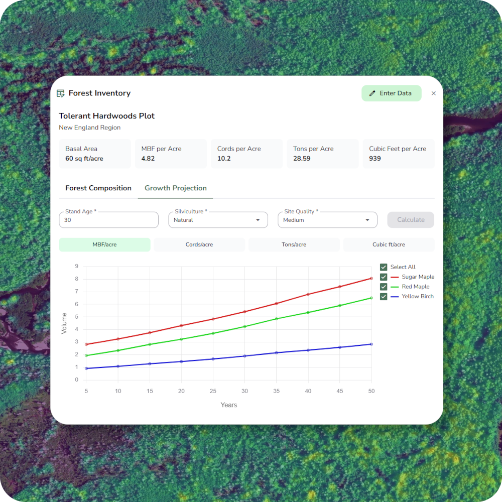Click the pencil icon in Enter Data
Screen dimensions: 502x502
click(372, 93)
